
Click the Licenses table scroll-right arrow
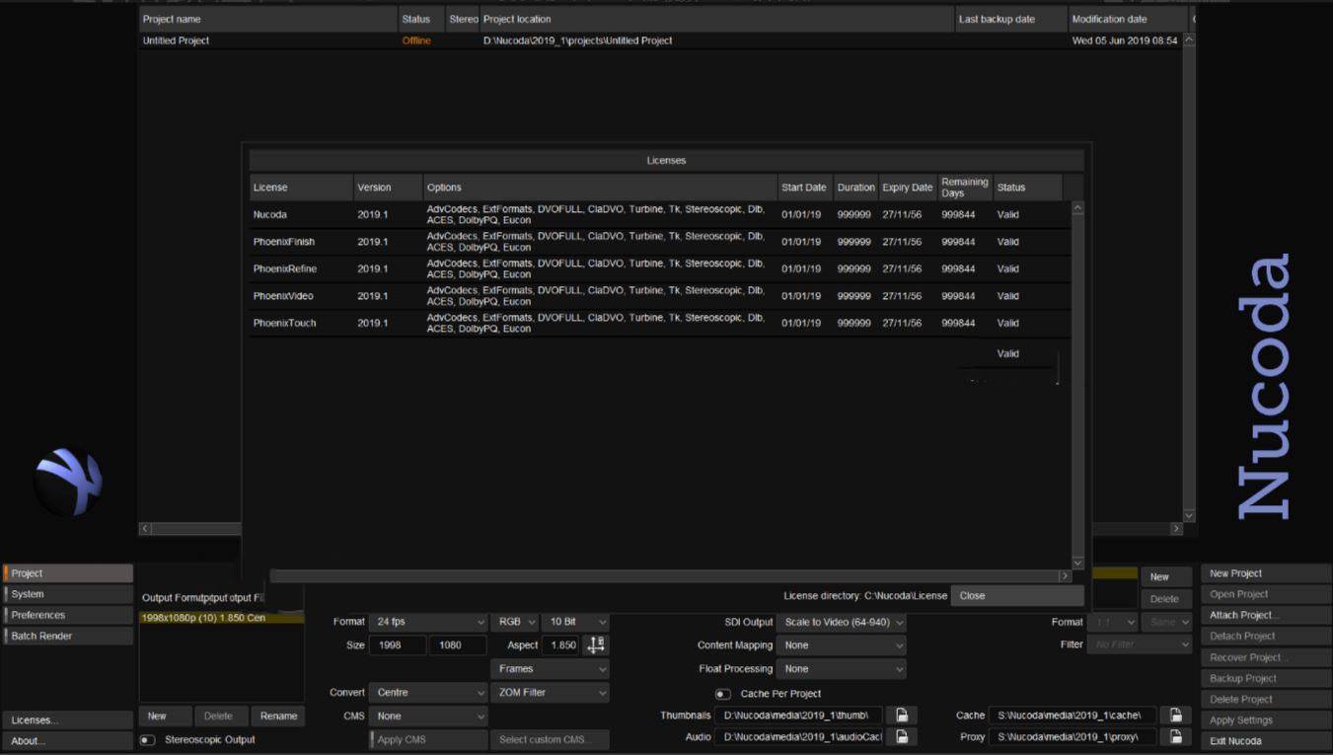(x=1065, y=575)
